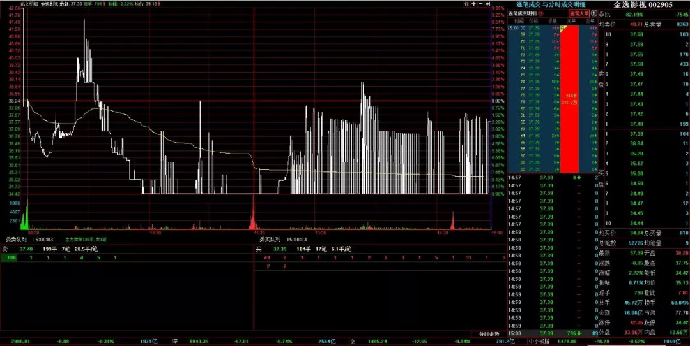Click the 8943.35 index in status bar
Image resolution: width=690 pixels, height=346 pixels.
pyautogui.click(x=199, y=341)
